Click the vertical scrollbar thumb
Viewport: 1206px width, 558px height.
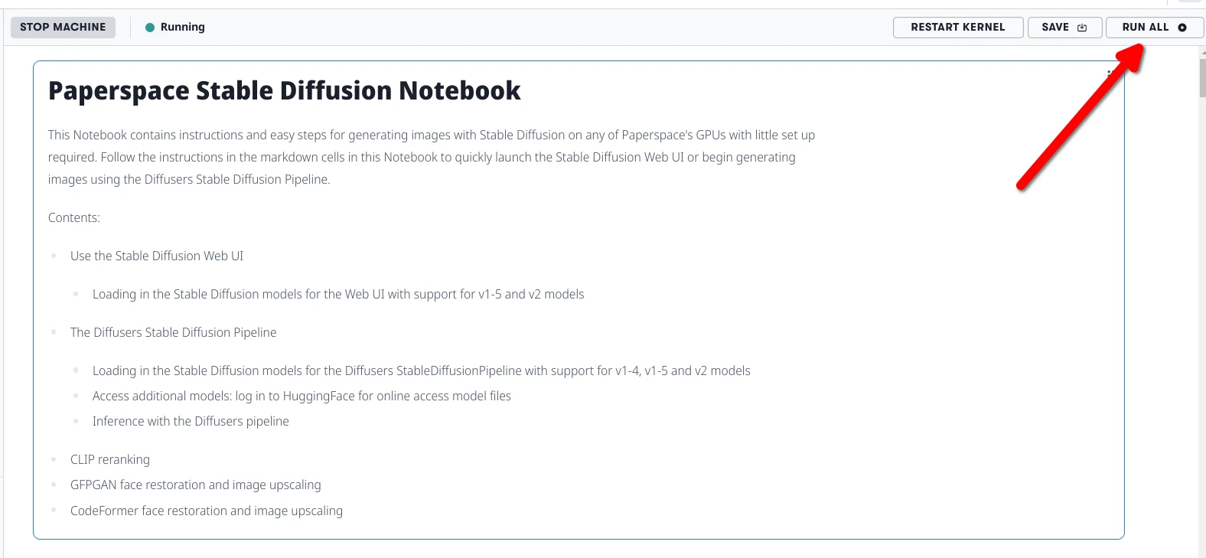pyautogui.click(x=1202, y=77)
